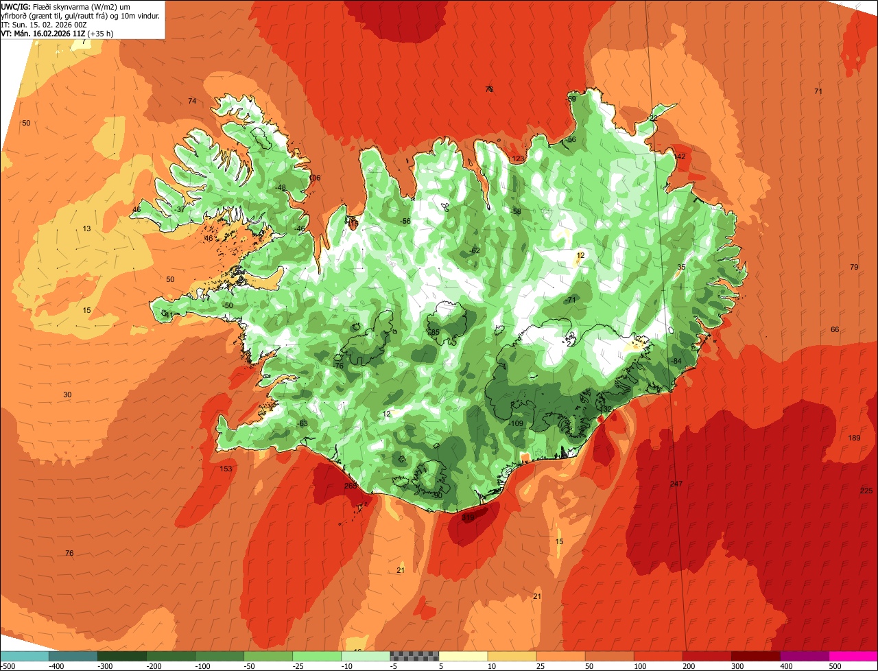
Task: Click the legend tick label '-25'
Action: pos(299,666)
